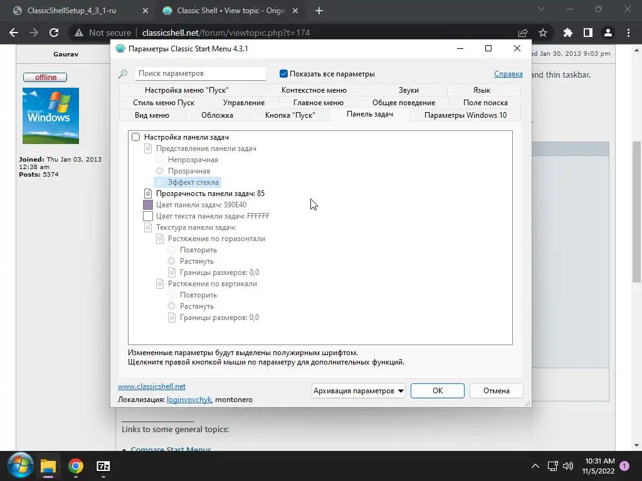Share this page icon in address bar

[523, 33]
